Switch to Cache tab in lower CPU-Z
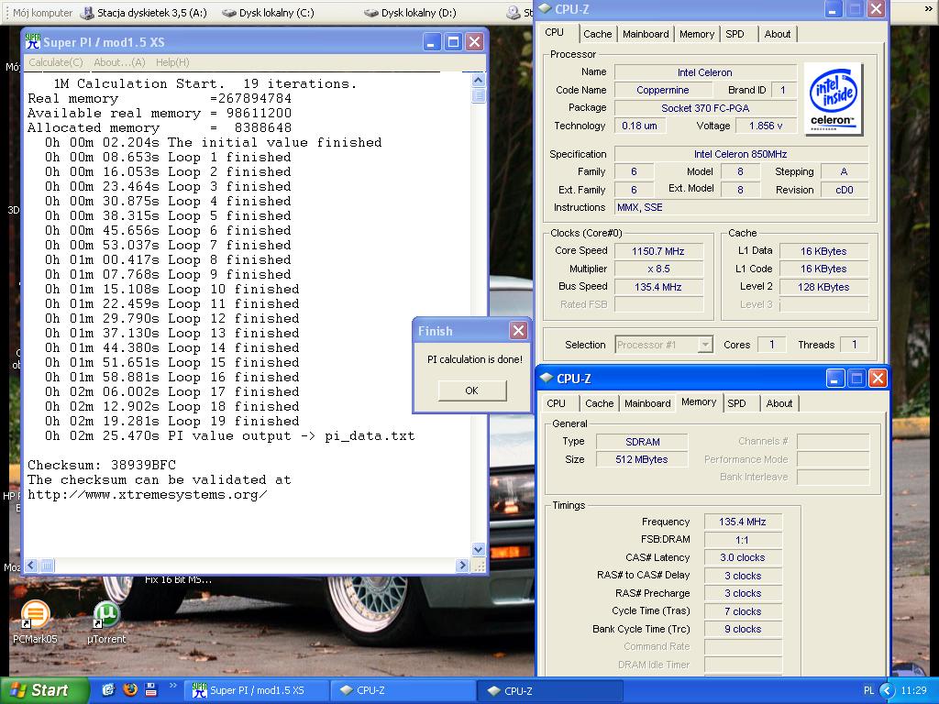 pos(600,403)
